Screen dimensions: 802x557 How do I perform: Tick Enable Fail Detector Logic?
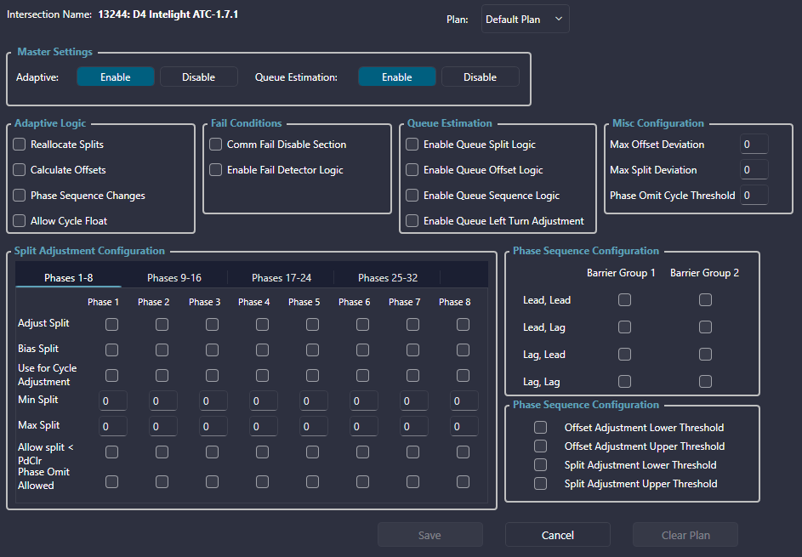pyautogui.click(x=216, y=170)
